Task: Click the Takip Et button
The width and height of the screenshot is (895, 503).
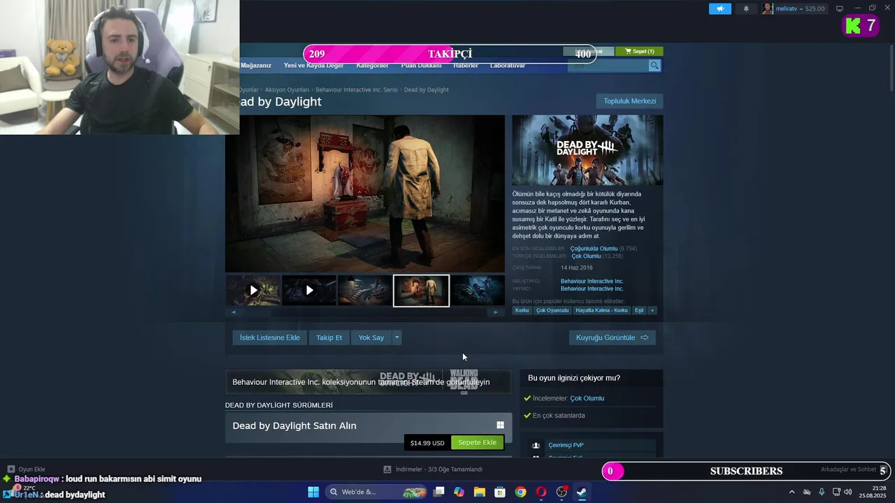Action: point(329,337)
